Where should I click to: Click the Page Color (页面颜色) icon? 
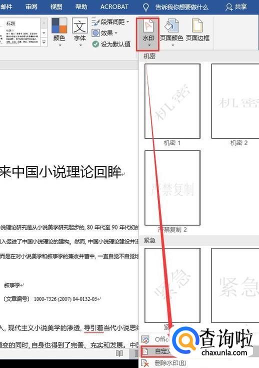pyautogui.click(x=171, y=25)
